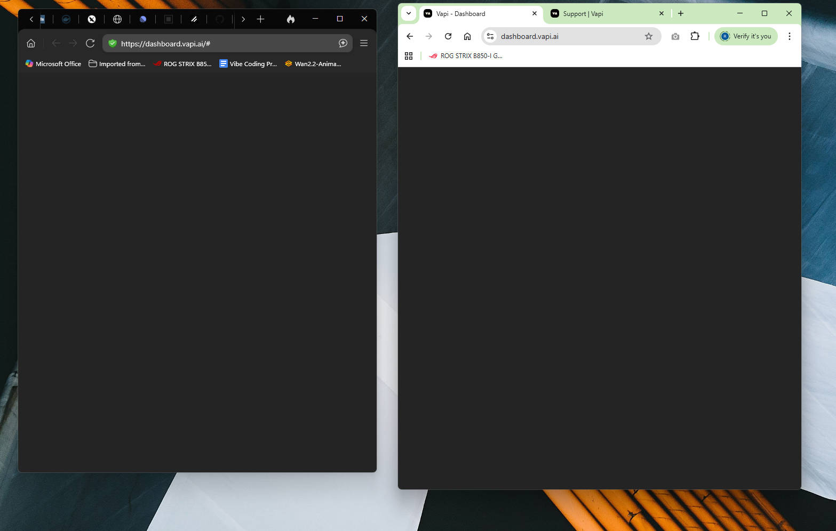View site information in Chrome address bar
The height and width of the screenshot is (531, 836).
(490, 36)
